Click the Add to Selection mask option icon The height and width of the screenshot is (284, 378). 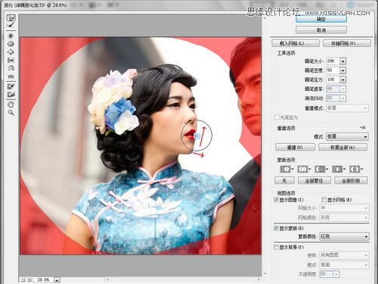click(x=304, y=169)
